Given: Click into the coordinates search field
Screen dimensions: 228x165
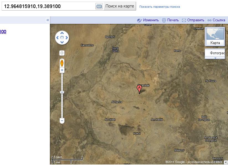Looking at the screenshot, I should coord(48,6).
